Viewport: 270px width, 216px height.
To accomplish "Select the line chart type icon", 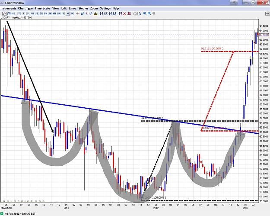I will [x=13, y=13].
